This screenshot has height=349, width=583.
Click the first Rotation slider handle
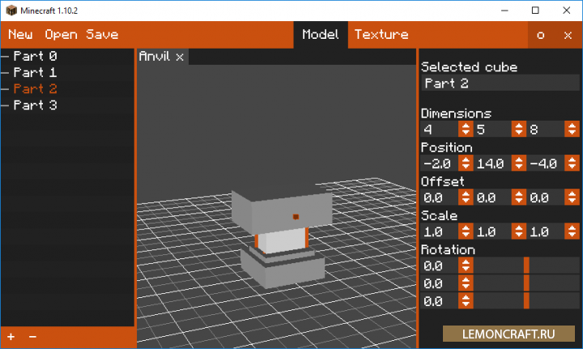click(x=526, y=266)
